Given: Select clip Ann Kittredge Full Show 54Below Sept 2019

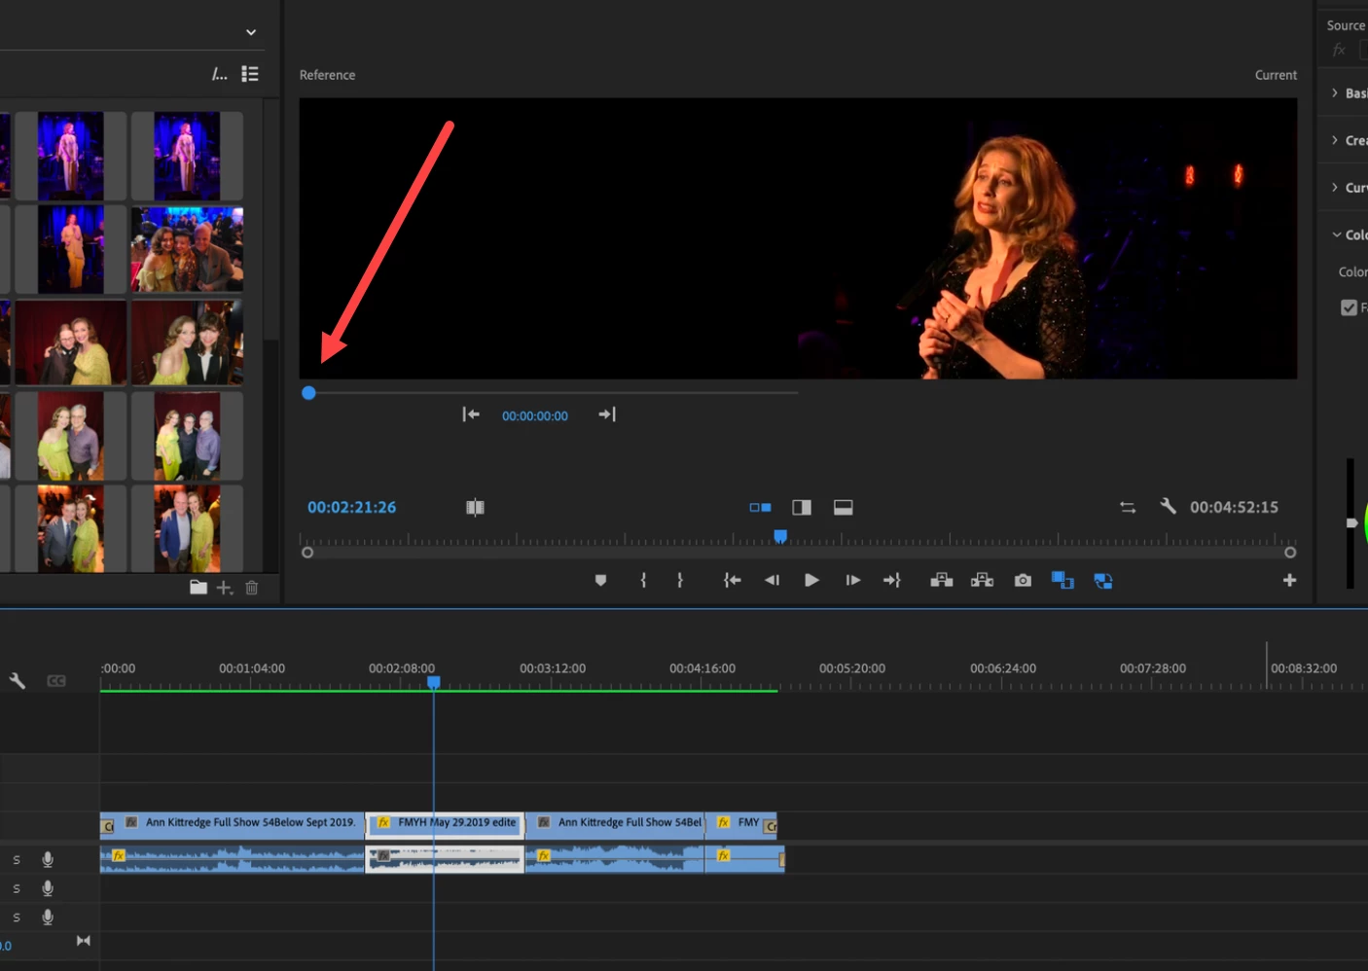Looking at the screenshot, I should pyautogui.click(x=233, y=825).
